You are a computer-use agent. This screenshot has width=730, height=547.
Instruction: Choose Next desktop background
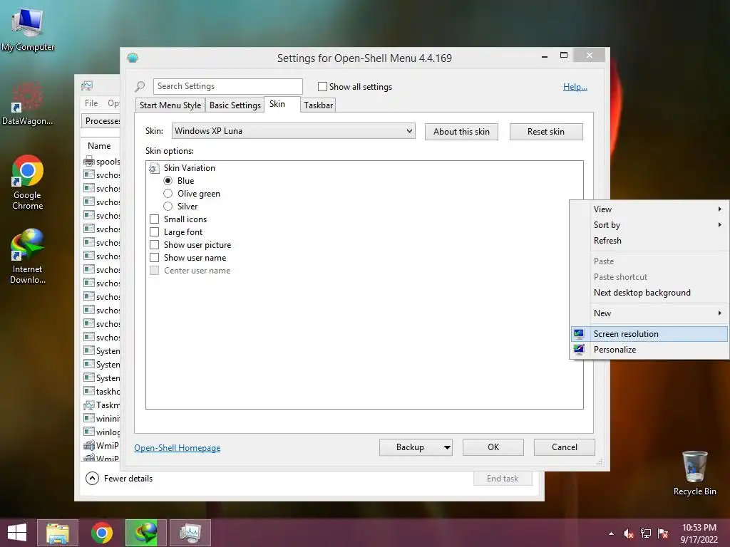650,293
